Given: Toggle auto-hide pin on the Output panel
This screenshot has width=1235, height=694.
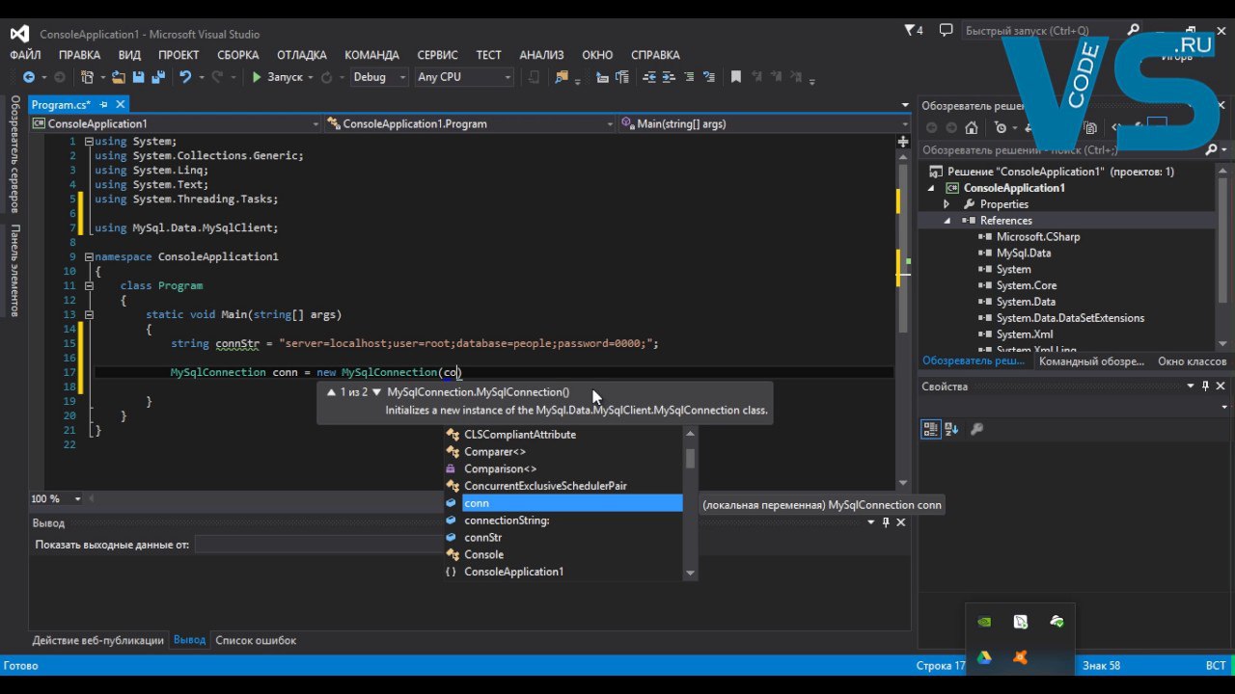Looking at the screenshot, I should tap(886, 522).
